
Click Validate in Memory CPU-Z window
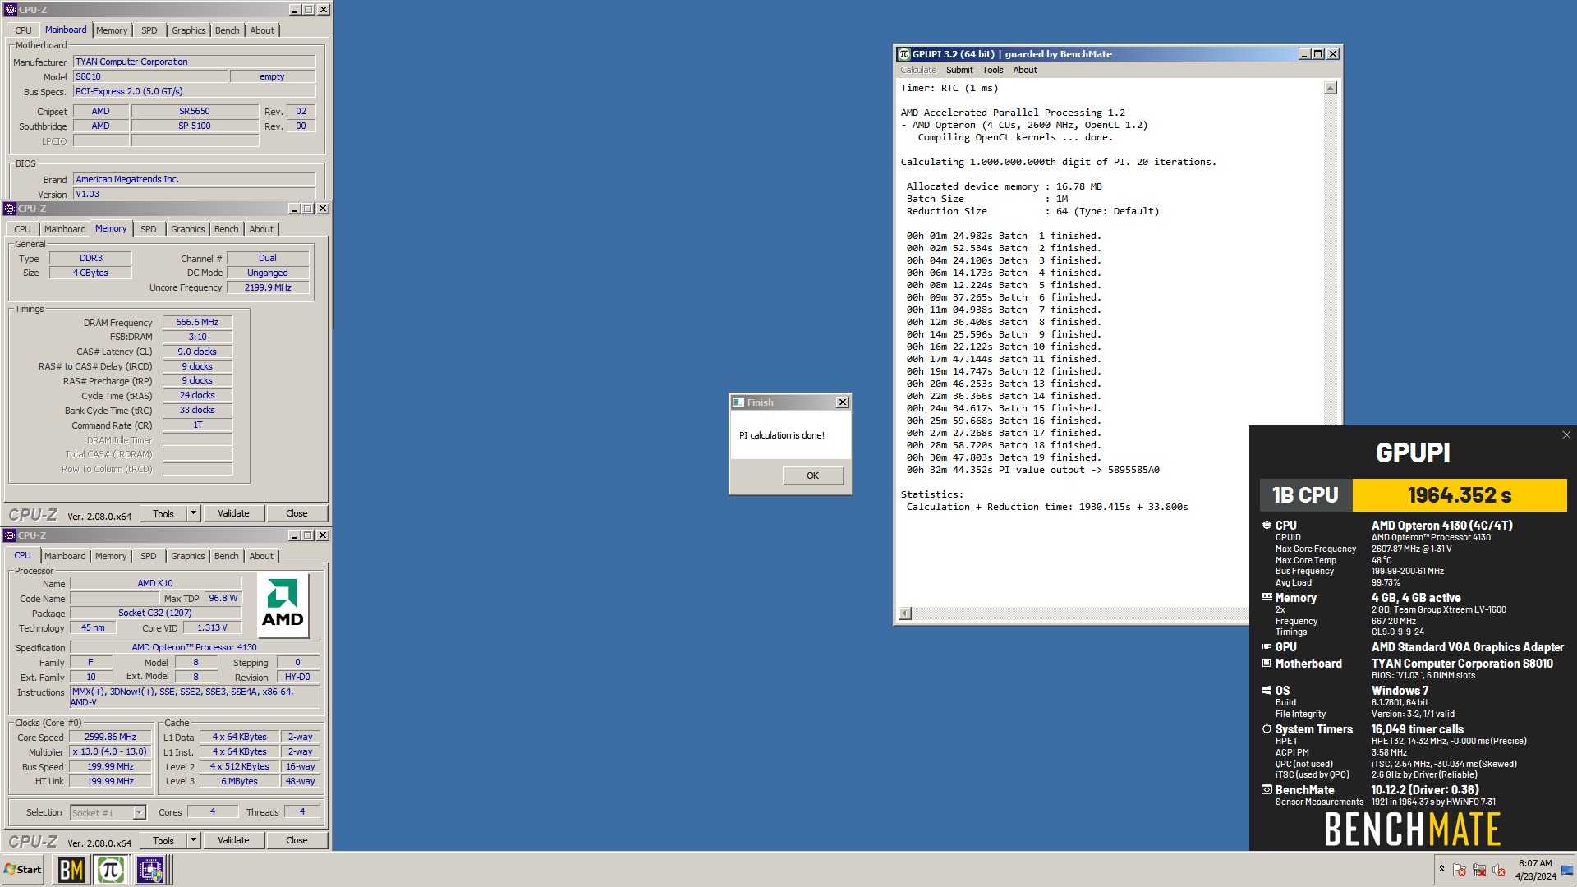tap(233, 513)
